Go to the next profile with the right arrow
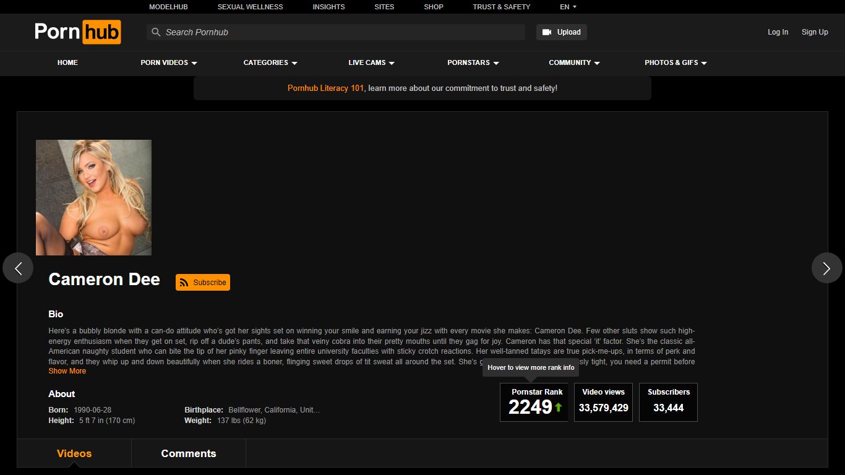The height and width of the screenshot is (475, 845). [827, 268]
